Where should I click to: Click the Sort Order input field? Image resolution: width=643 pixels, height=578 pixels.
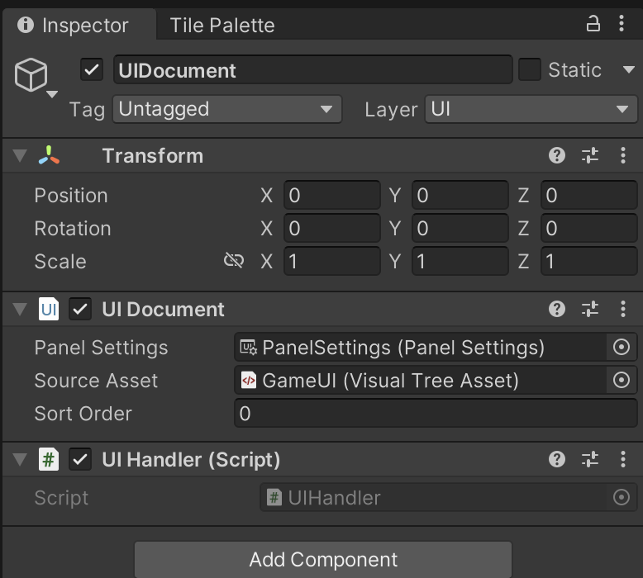(x=436, y=414)
